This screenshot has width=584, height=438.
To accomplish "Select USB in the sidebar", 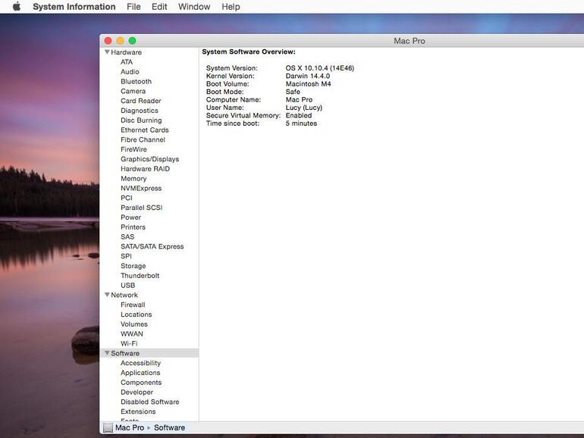I will [127, 285].
